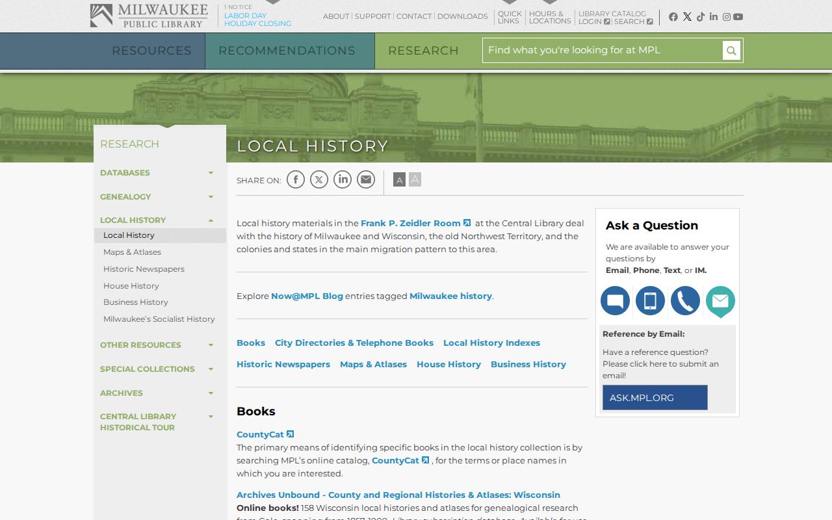Screen dimensions: 832x520
Task: Select Milwaukee's Socialist History in the sidebar
Action: [x=159, y=319]
